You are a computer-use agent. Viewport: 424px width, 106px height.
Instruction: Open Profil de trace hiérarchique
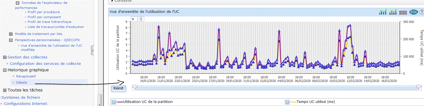[49, 22]
